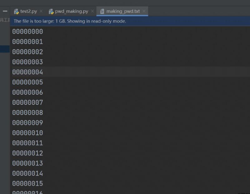This screenshot has width=250, height=194.
Task: Place cursor on line 00000006
Action: coord(27,92)
